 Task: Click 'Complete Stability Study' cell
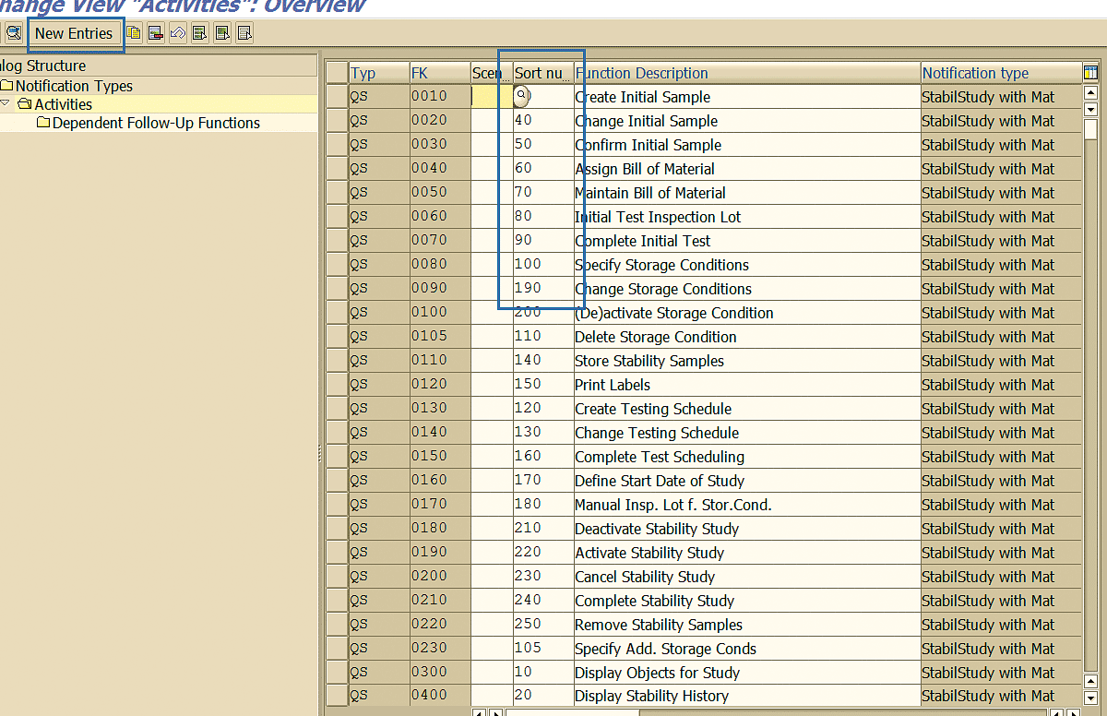coord(747,601)
